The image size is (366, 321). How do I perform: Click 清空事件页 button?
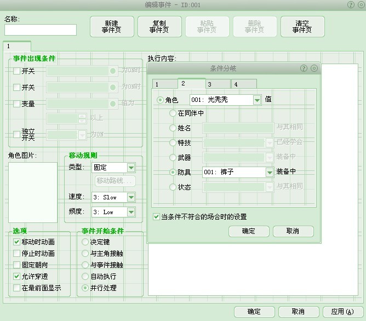302,27
